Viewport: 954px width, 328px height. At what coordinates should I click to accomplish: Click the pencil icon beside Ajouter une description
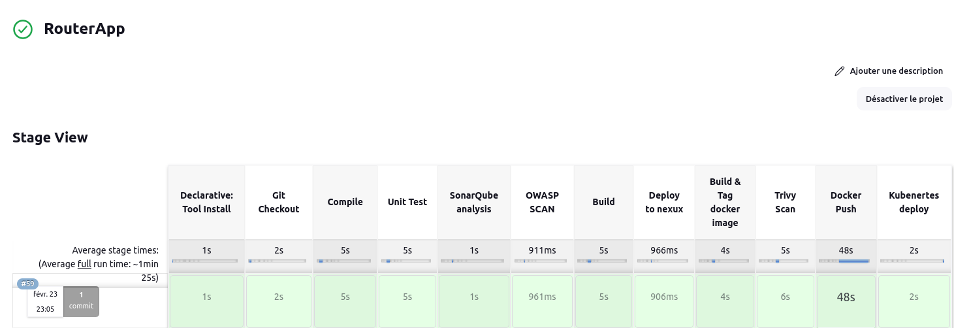click(840, 71)
